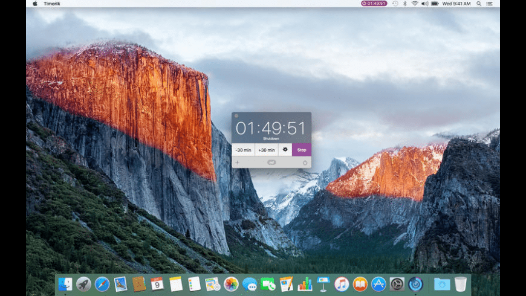Open Contacts from the Dock
Screen dimensions: 526x296
coord(139,285)
